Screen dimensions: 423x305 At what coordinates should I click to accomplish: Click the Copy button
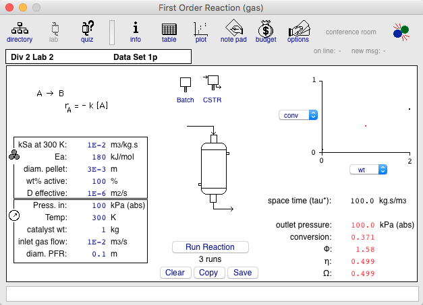(x=209, y=273)
